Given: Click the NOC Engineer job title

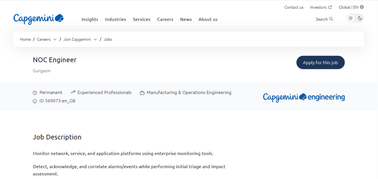Looking at the screenshot, I should (55, 60).
